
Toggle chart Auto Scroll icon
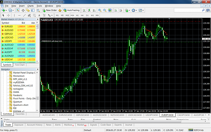click(116, 10)
